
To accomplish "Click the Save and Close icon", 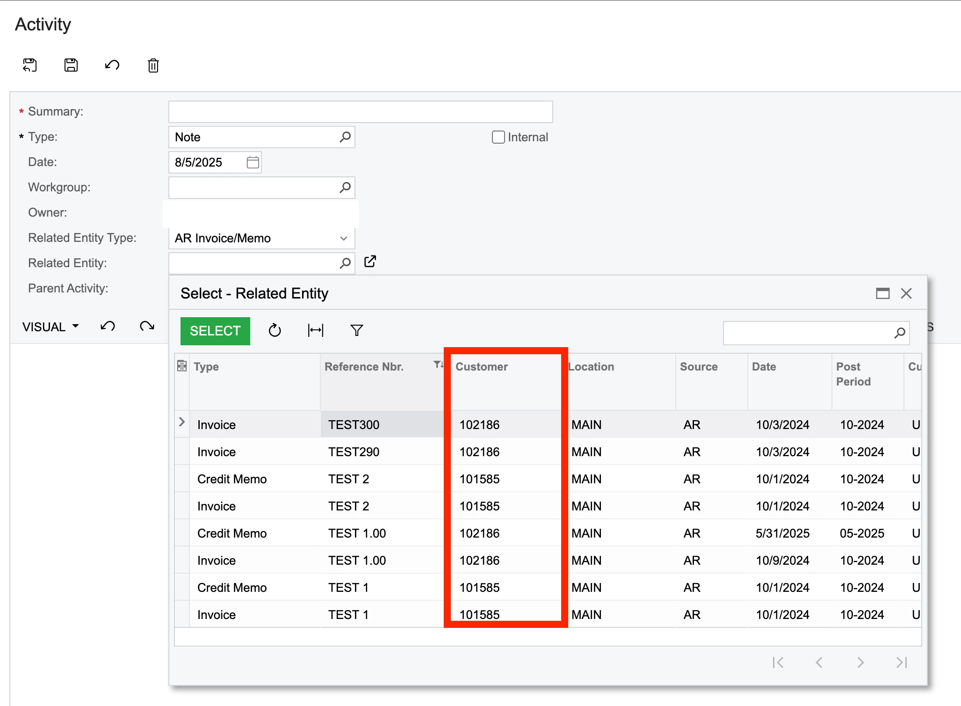I will [x=30, y=65].
